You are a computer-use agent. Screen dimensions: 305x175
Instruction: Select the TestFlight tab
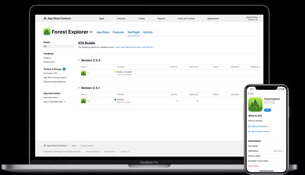[x=133, y=32]
